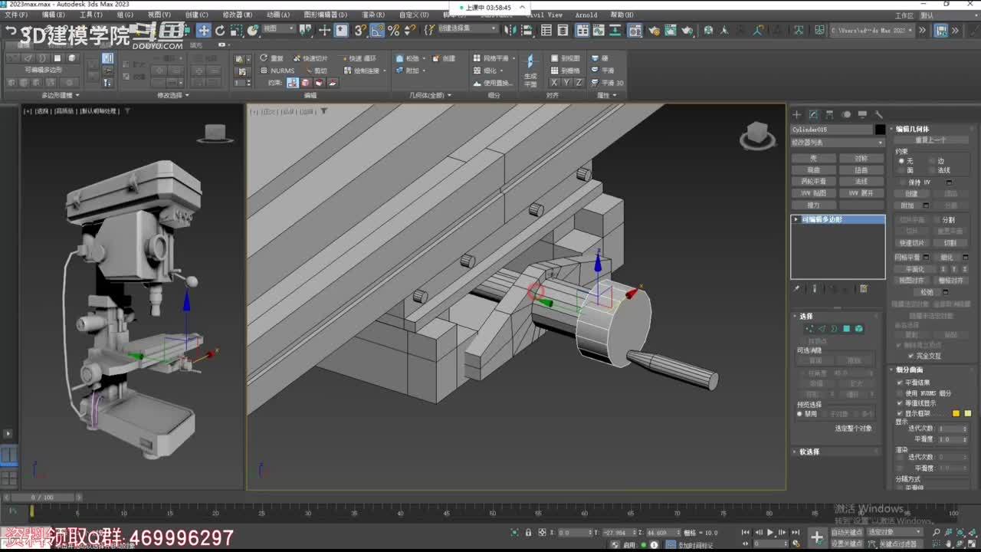The width and height of the screenshot is (981, 552).
Task: Click the object color swatch beside Cylinder015
Action: coord(880,130)
